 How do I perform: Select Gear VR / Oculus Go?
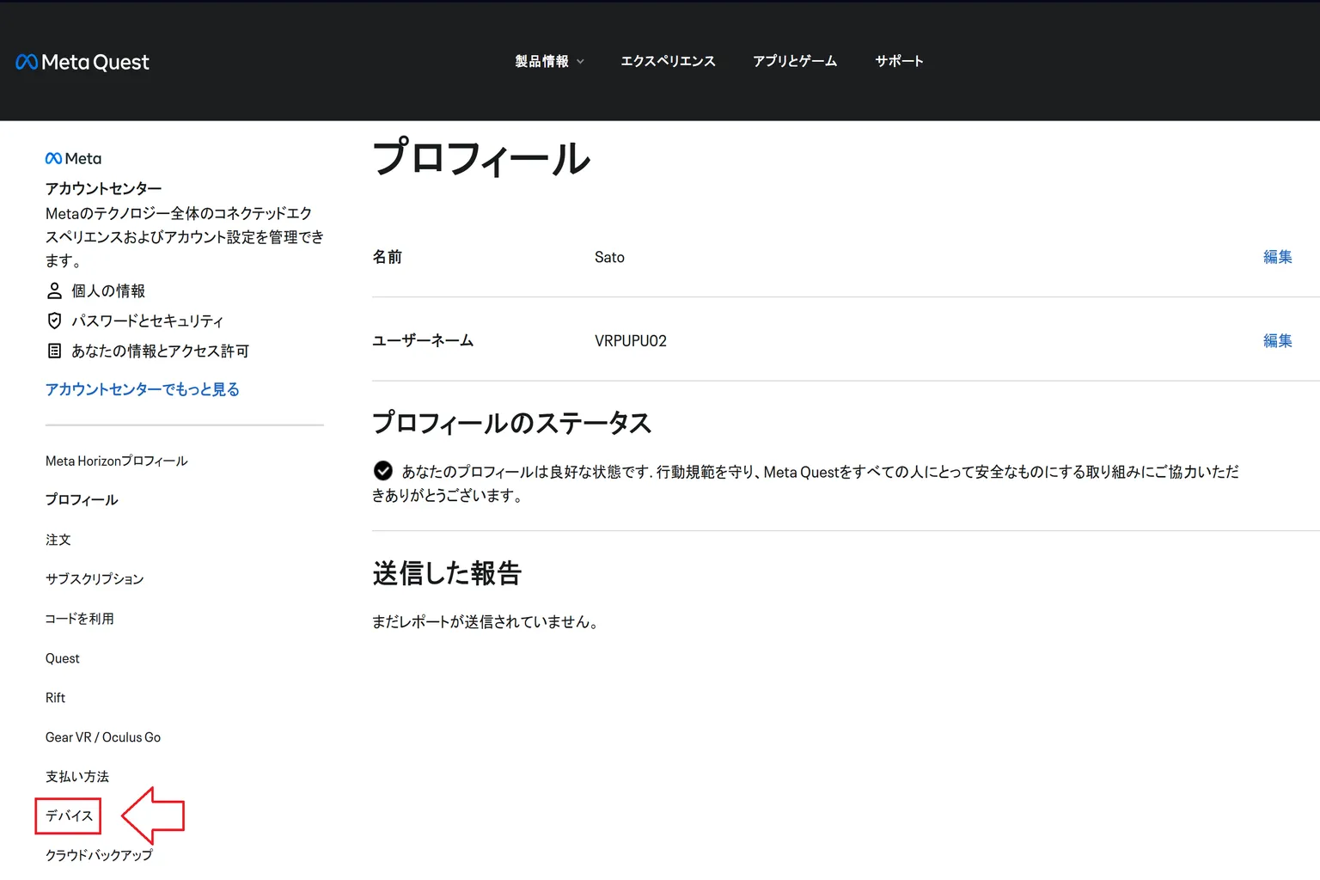pos(103,737)
